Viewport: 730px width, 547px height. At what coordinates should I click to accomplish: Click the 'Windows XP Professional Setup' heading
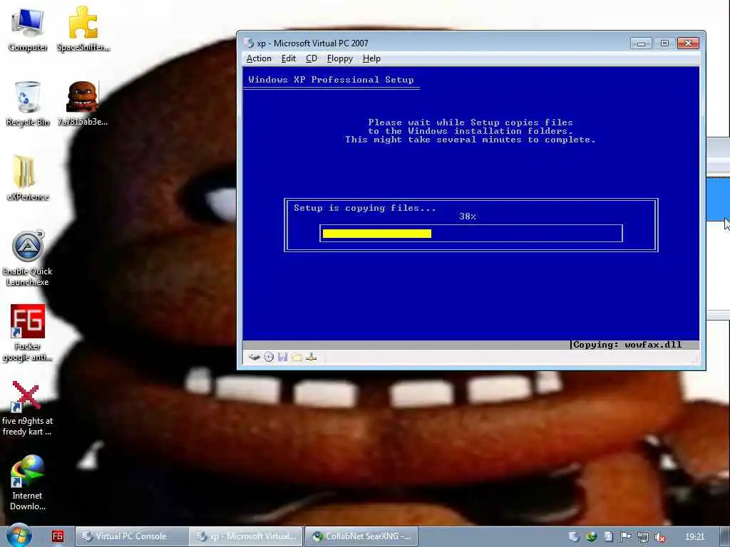click(331, 80)
